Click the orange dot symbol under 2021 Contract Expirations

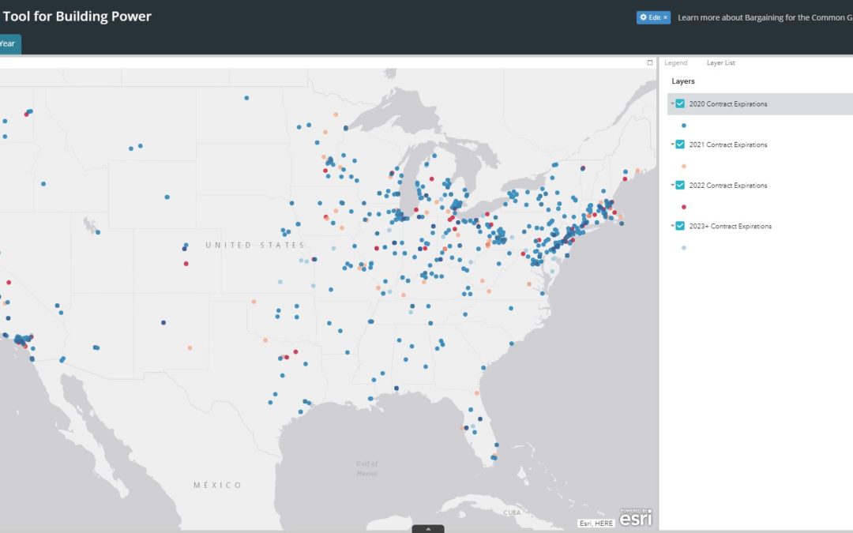click(683, 166)
